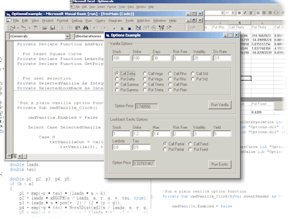Select the Put Fixed radio button
The width and height of the screenshot is (288, 219).
point(190,149)
